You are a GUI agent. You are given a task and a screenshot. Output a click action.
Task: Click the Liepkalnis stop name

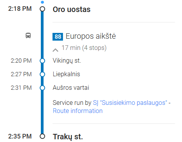coord(66,74)
